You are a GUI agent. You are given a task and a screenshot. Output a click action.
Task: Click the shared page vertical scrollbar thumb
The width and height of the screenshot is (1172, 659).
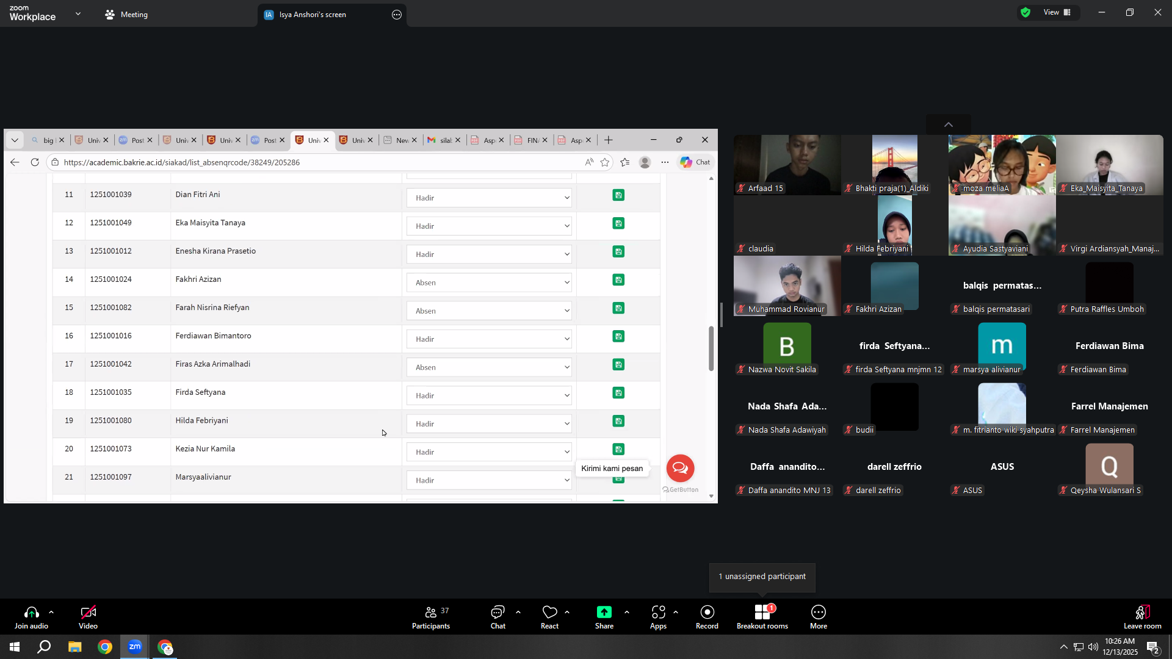click(711, 348)
